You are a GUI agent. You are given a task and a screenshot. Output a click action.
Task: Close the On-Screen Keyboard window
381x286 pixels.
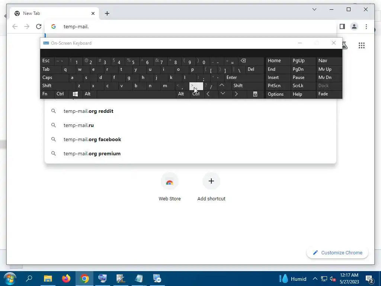(x=334, y=43)
